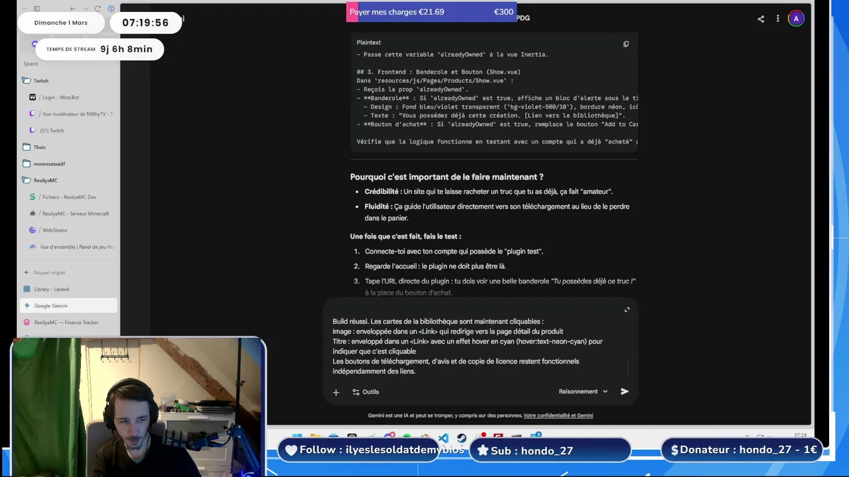Click inside the prompt text field
Image resolution: width=849 pixels, height=477 pixels.
point(478,346)
